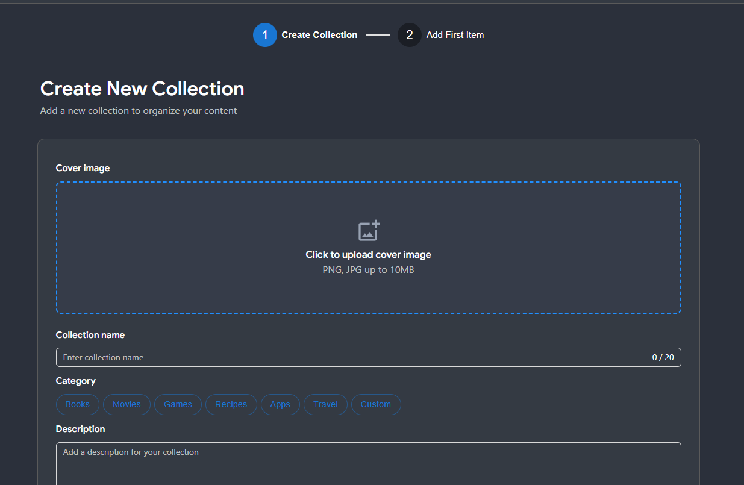The image size is (744, 485).
Task: Click the 0 / 20 character counter
Action: point(663,357)
